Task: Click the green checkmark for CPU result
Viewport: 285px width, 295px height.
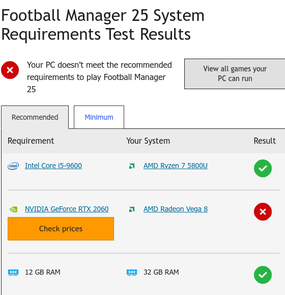Action: coord(263,168)
